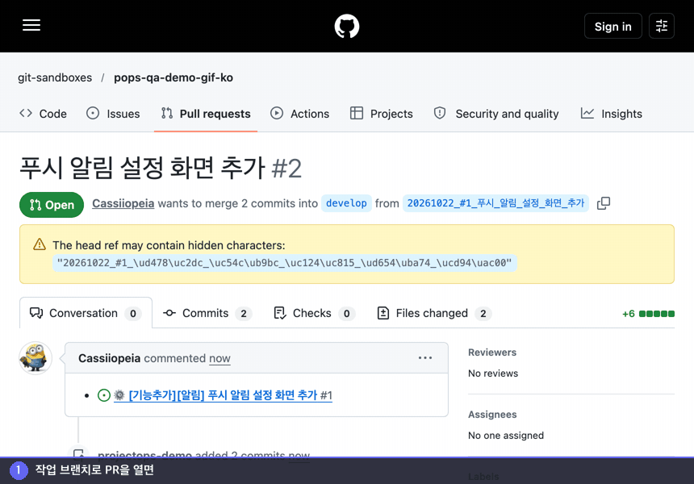
Task: Select the Conversation tab
Action: (x=86, y=313)
